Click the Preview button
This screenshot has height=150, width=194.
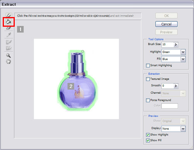(x=166, y=32)
